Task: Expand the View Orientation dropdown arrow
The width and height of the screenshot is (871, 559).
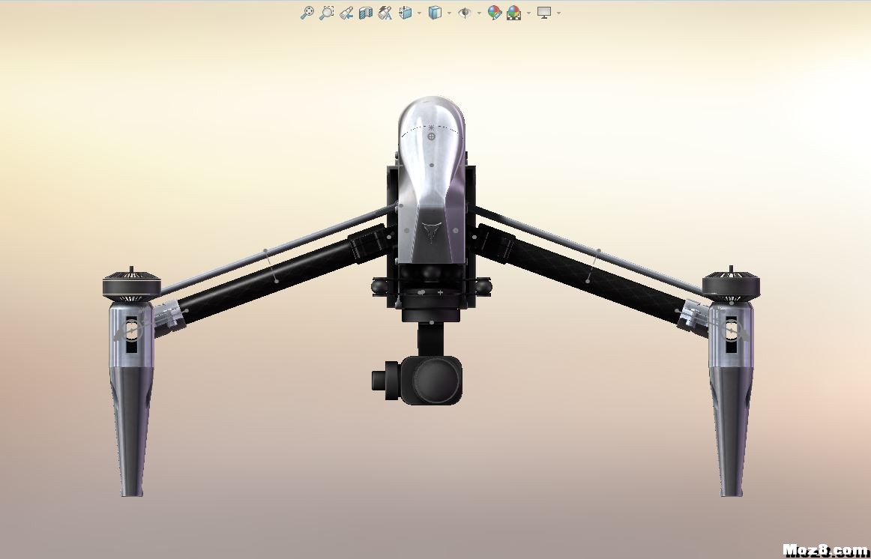Action: pyautogui.click(x=419, y=13)
